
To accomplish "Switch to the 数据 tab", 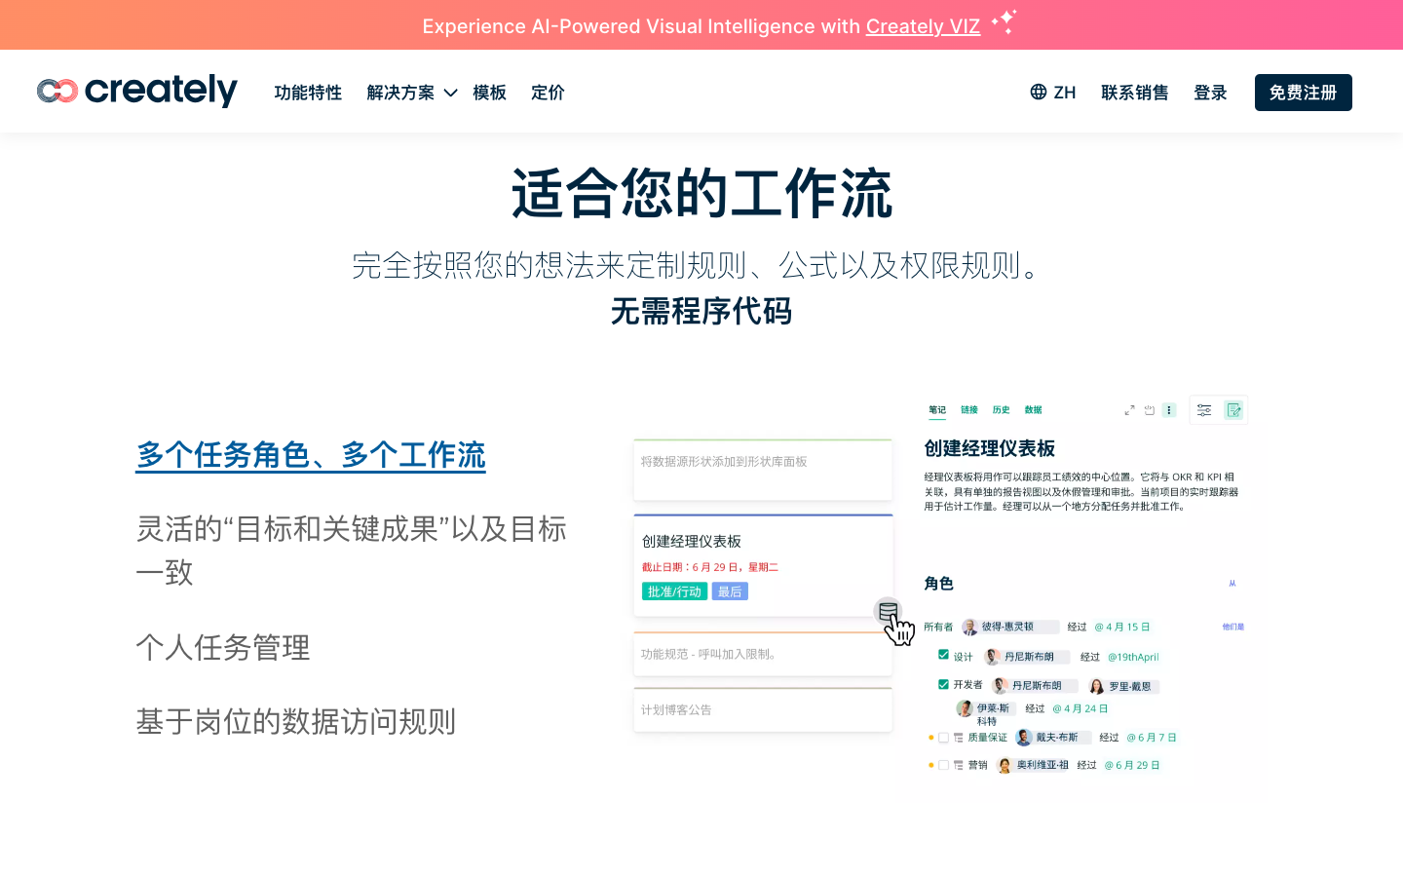I will coord(1033,409).
